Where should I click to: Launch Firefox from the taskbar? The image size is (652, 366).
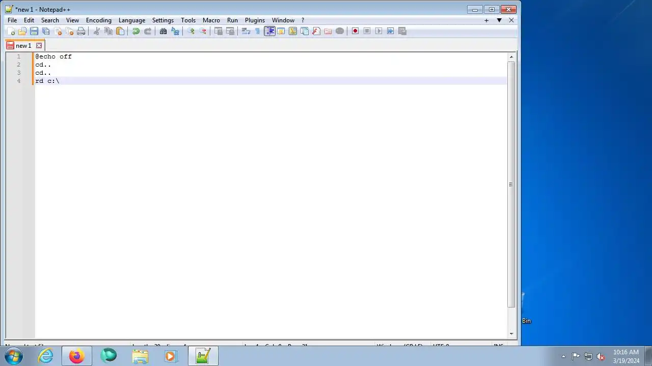click(77, 356)
